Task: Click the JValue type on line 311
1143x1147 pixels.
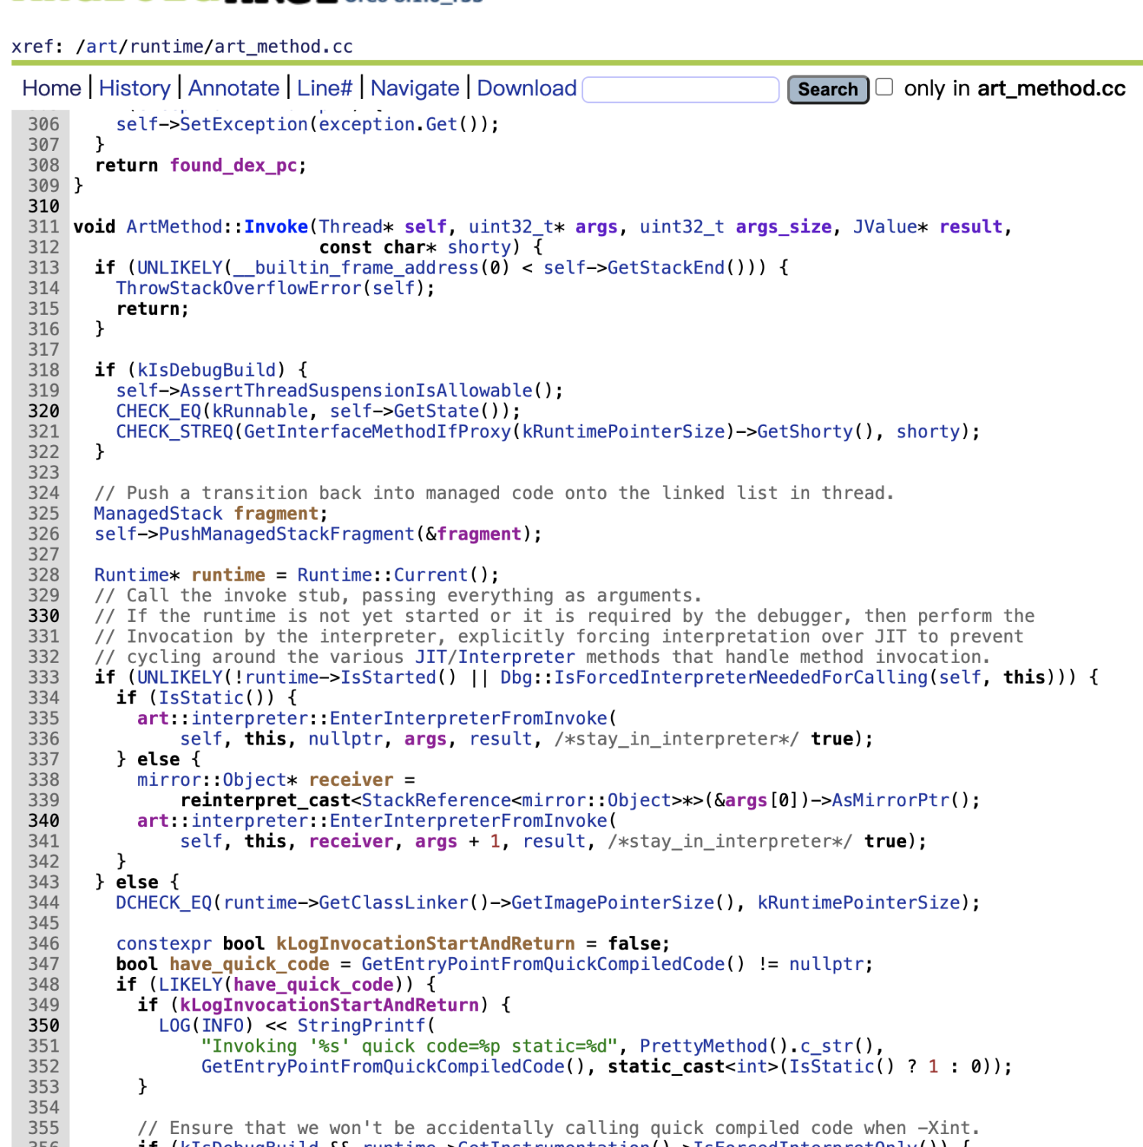Action: (885, 227)
